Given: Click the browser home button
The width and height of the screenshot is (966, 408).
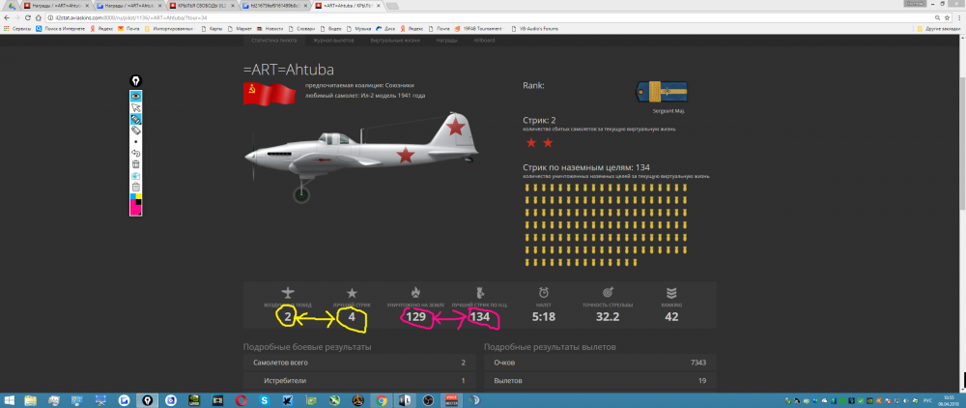Looking at the screenshot, I should (39, 17).
